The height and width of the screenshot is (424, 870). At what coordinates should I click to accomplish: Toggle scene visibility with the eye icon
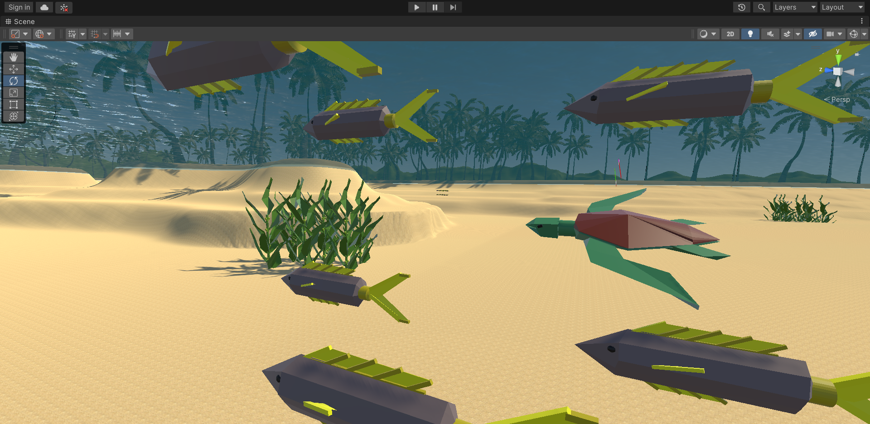coord(812,34)
